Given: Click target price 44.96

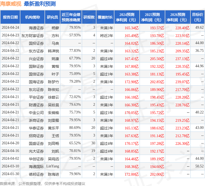Looking at the screenshot, I should [199, 66].
